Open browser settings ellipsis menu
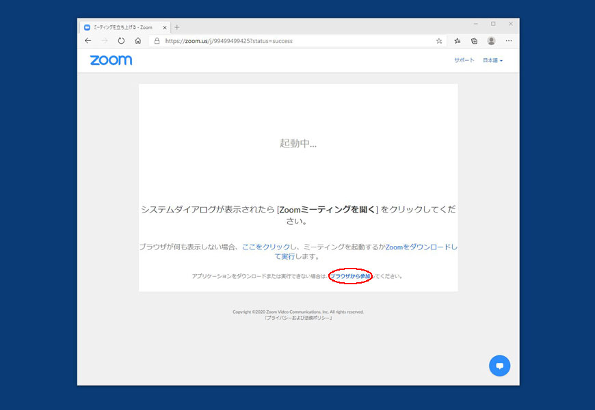This screenshot has height=410, width=595. [509, 40]
